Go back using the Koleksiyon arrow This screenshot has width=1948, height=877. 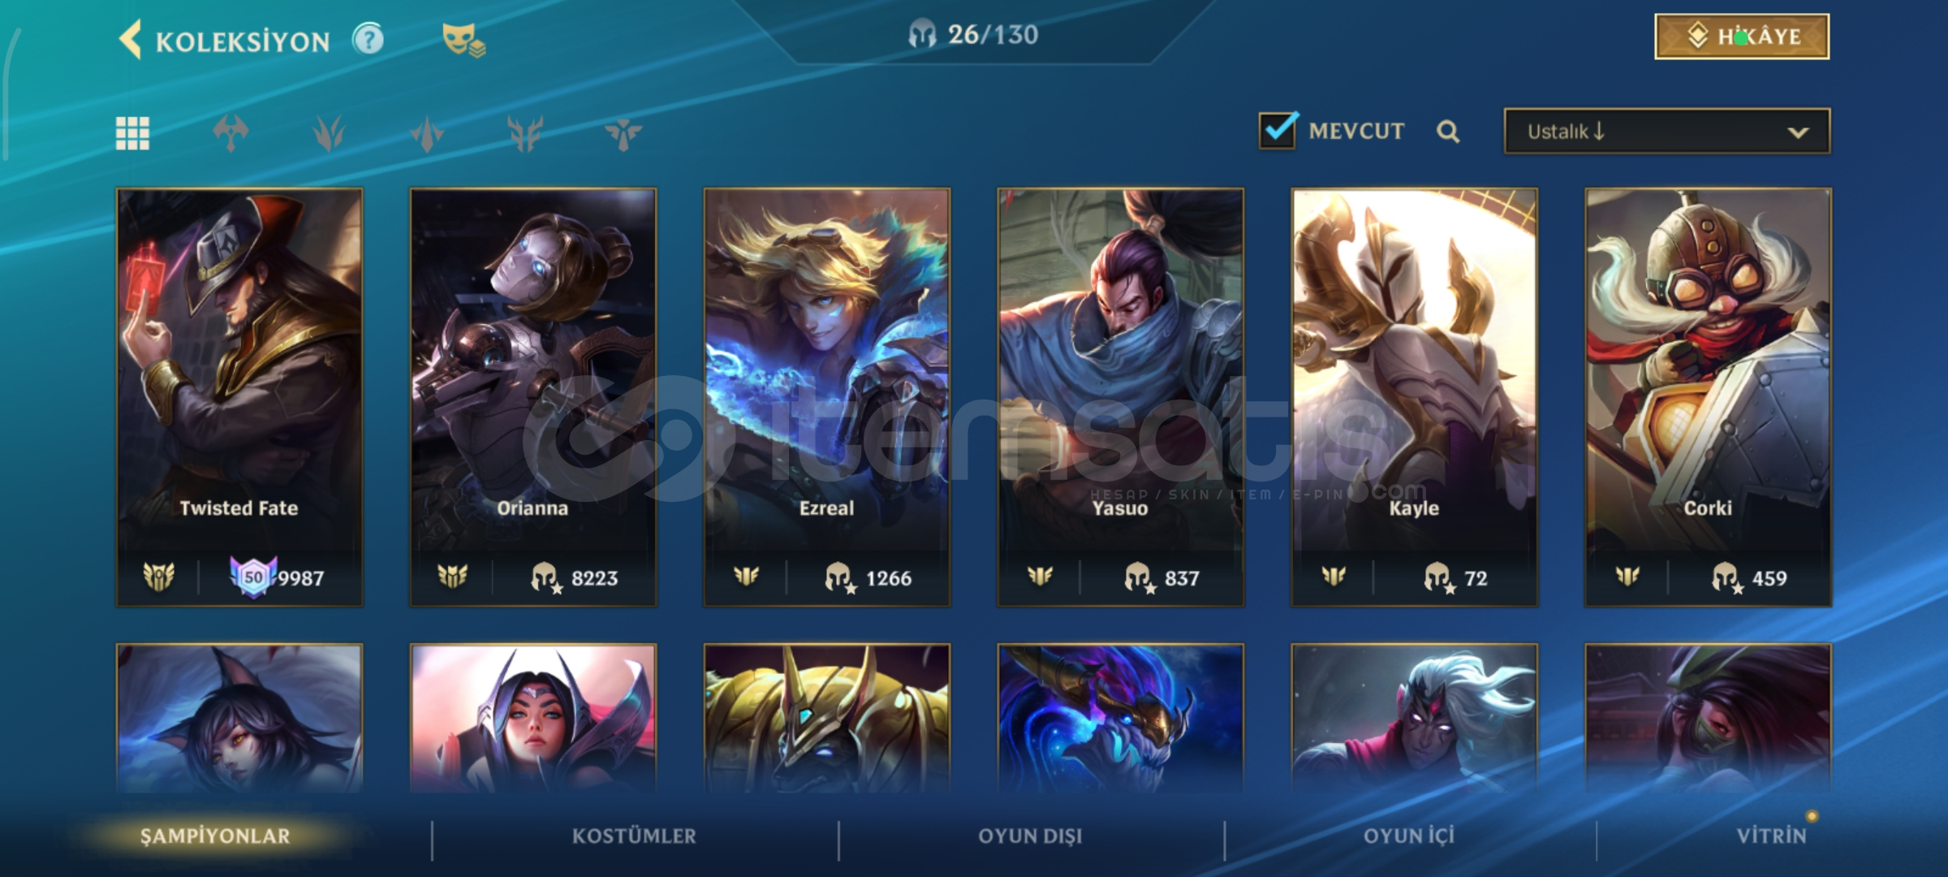[130, 40]
